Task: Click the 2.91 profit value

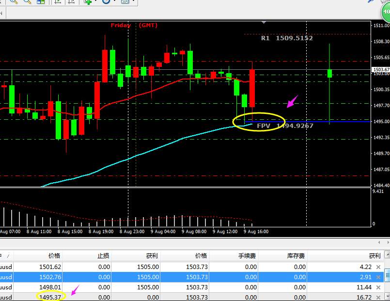Action: [x=365, y=277]
